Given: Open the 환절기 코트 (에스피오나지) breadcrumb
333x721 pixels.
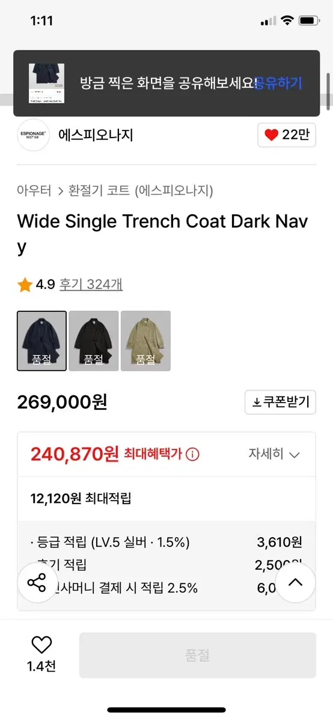Looking at the screenshot, I should pyautogui.click(x=141, y=191).
